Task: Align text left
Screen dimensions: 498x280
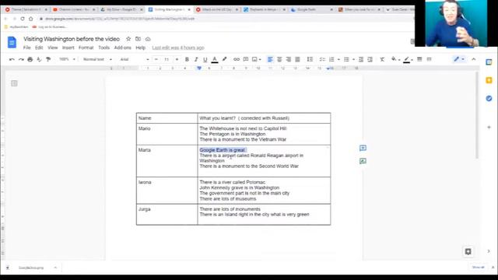Action: 270,59
